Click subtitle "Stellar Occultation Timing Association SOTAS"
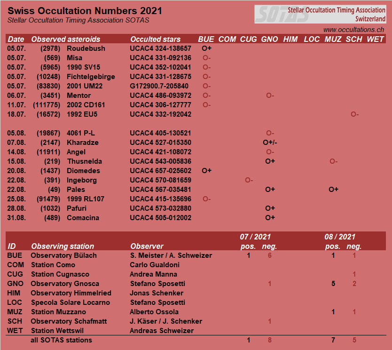This screenshot has height=350, width=392. 78,20
